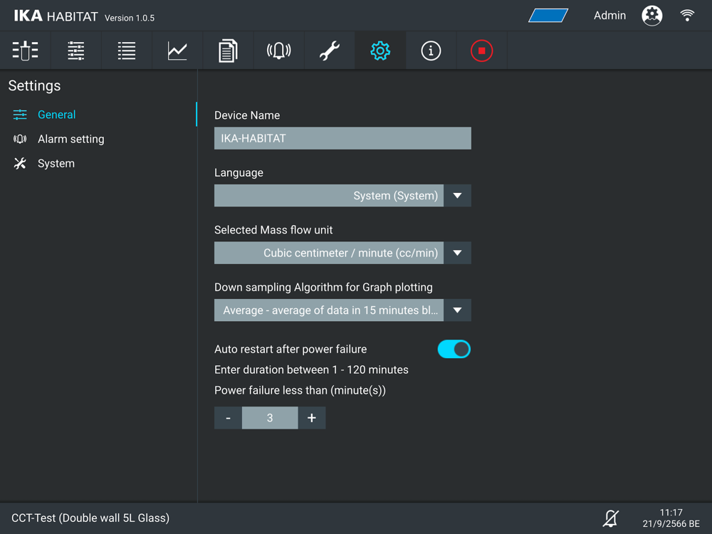712x534 pixels.
Task: Open the parameter sliders toolbar icon
Action: tap(76, 51)
